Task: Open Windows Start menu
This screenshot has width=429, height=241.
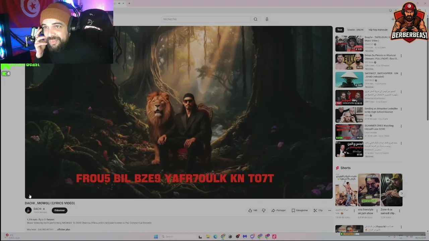Action: coord(156,236)
